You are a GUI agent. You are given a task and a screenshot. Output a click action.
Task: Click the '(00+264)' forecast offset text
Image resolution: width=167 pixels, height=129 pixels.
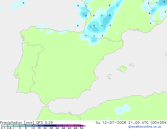159,123
